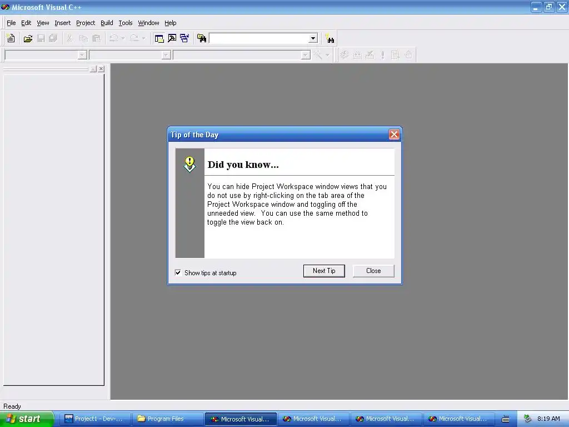Click the Close button in tip dialog
The image size is (569, 427).
pyautogui.click(x=373, y=271)
